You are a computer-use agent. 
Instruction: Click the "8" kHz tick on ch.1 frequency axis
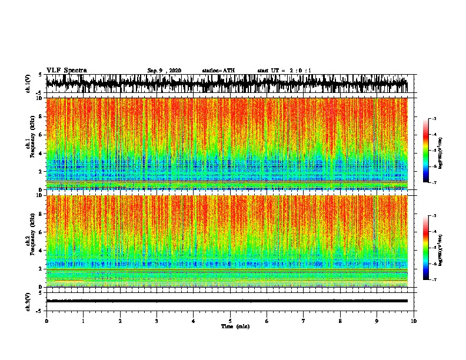point(41,116)
